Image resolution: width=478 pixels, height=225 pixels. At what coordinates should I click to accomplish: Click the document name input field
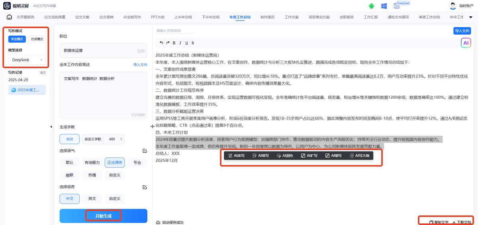tap(174, 31)
